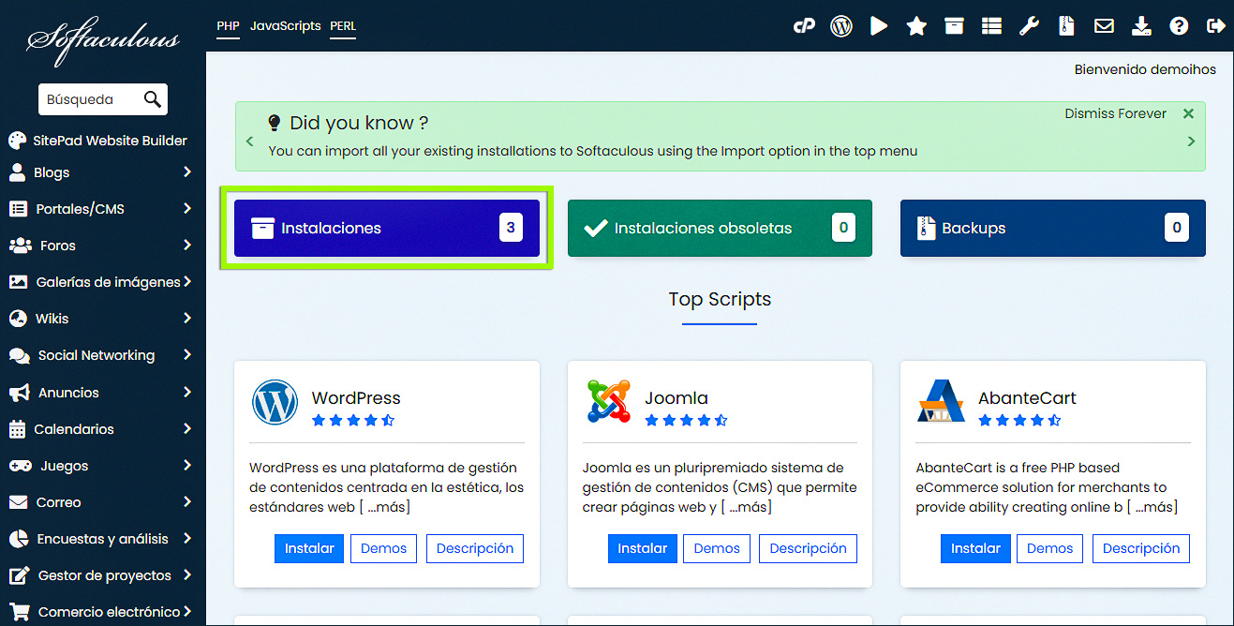The height and width of the screenshot is (626, 1234).
Task: Open Demos for Joomla
Action: pyautogui.click(x=717, y=548)
